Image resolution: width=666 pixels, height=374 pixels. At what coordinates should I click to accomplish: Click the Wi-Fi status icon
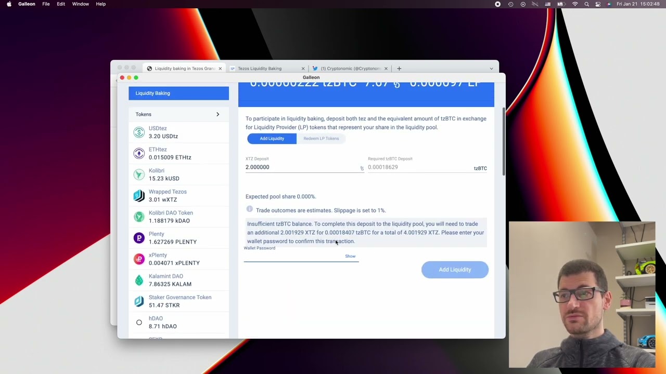(575, 4)
